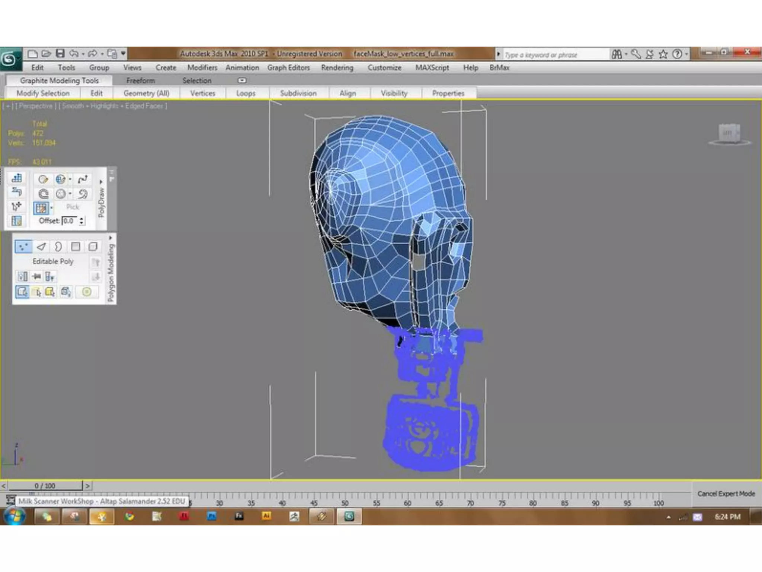Open file via toolbar folder icon
Screen dimensions: 762x572
point(46,54)
